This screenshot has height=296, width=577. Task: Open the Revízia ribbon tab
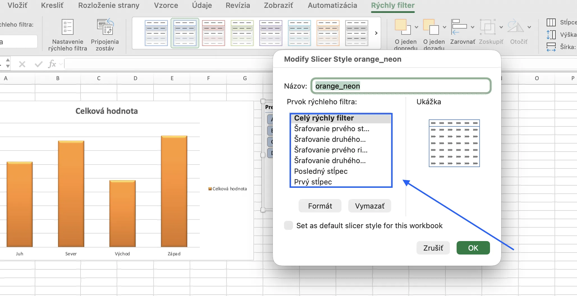238,5
